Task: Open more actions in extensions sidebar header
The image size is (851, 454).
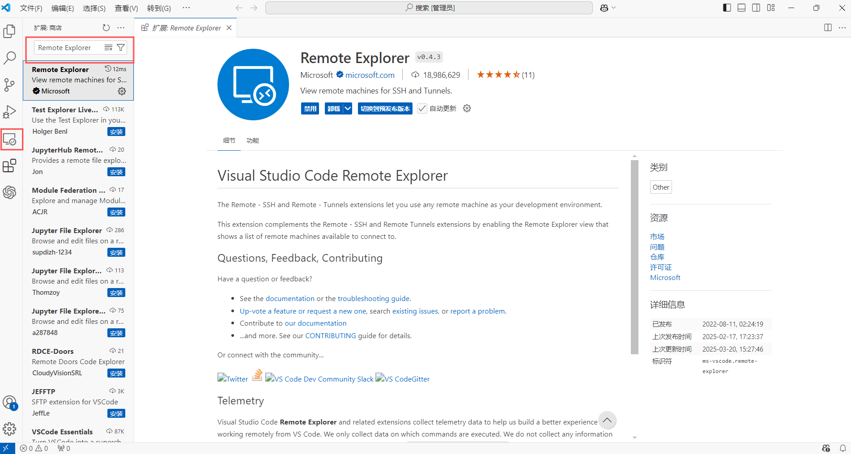Action: pos(121,28)
